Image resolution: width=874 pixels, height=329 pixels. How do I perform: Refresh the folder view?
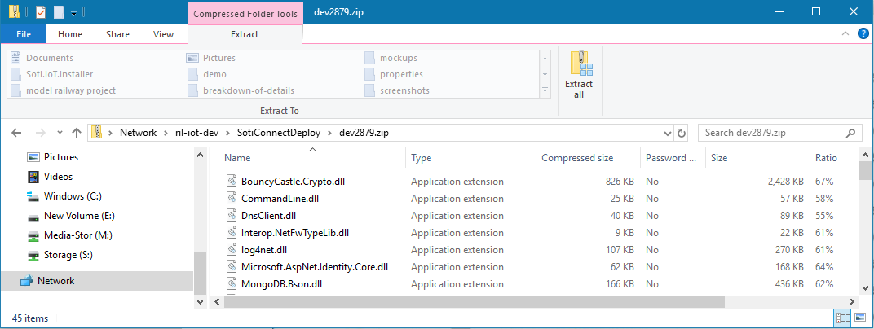point(681,134)
